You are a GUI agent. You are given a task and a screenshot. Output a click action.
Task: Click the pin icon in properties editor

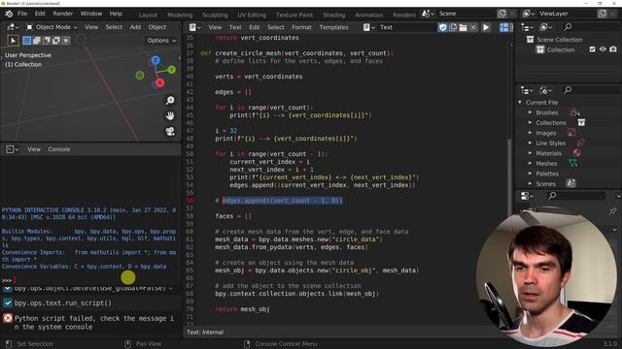click(612, 211)
